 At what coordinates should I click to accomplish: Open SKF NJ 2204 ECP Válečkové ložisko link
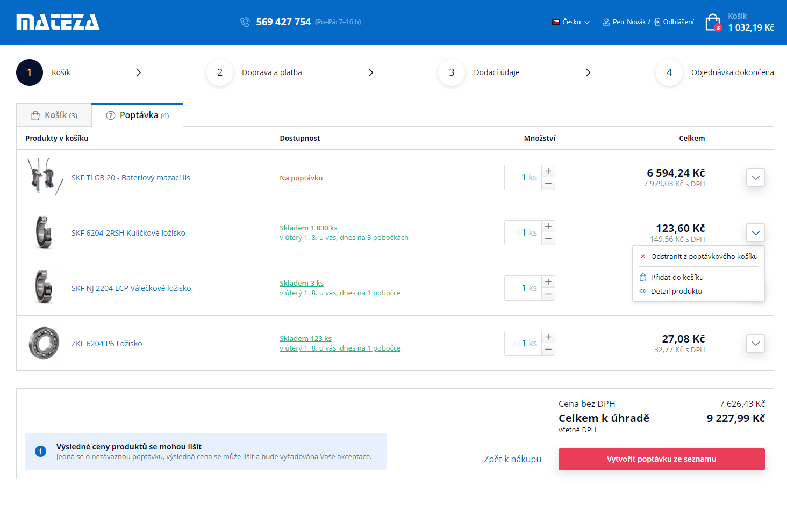click(131, 288)
